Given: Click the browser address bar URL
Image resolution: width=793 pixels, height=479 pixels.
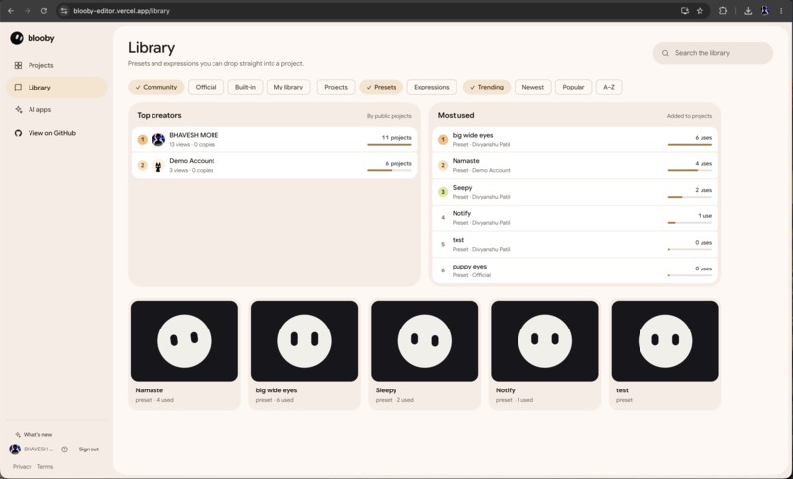Looking at the screenshot, I should 121,11.
